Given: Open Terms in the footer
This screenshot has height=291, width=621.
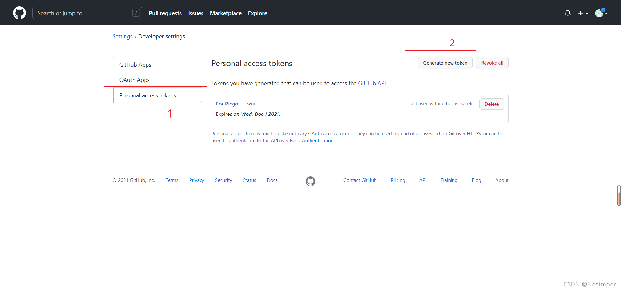Looking at the screenshot, I should click(x=172, y=180).
